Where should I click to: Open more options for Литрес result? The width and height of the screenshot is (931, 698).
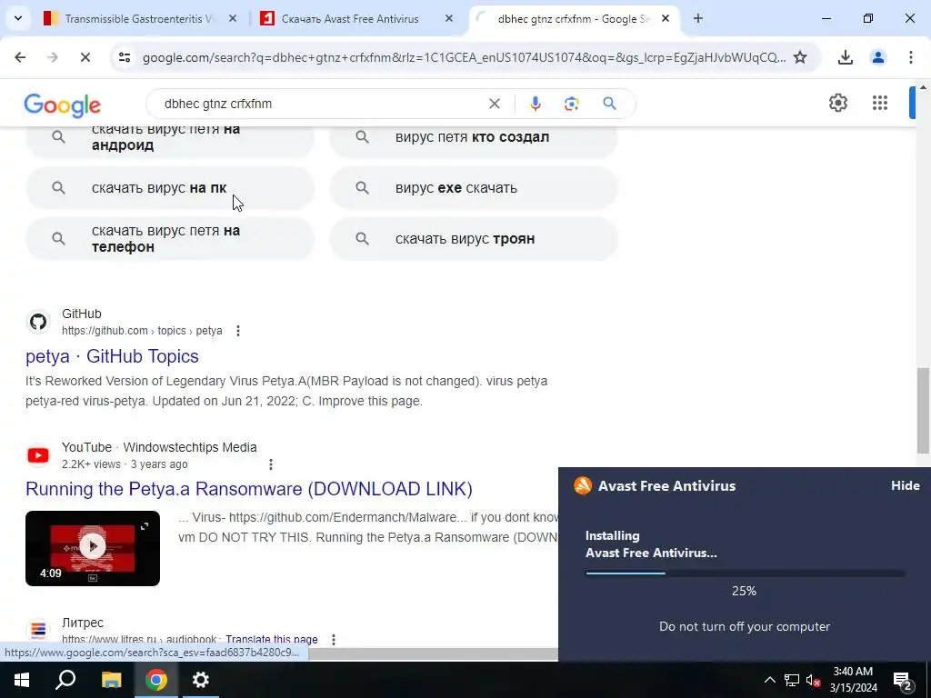(x=333, y=640)
